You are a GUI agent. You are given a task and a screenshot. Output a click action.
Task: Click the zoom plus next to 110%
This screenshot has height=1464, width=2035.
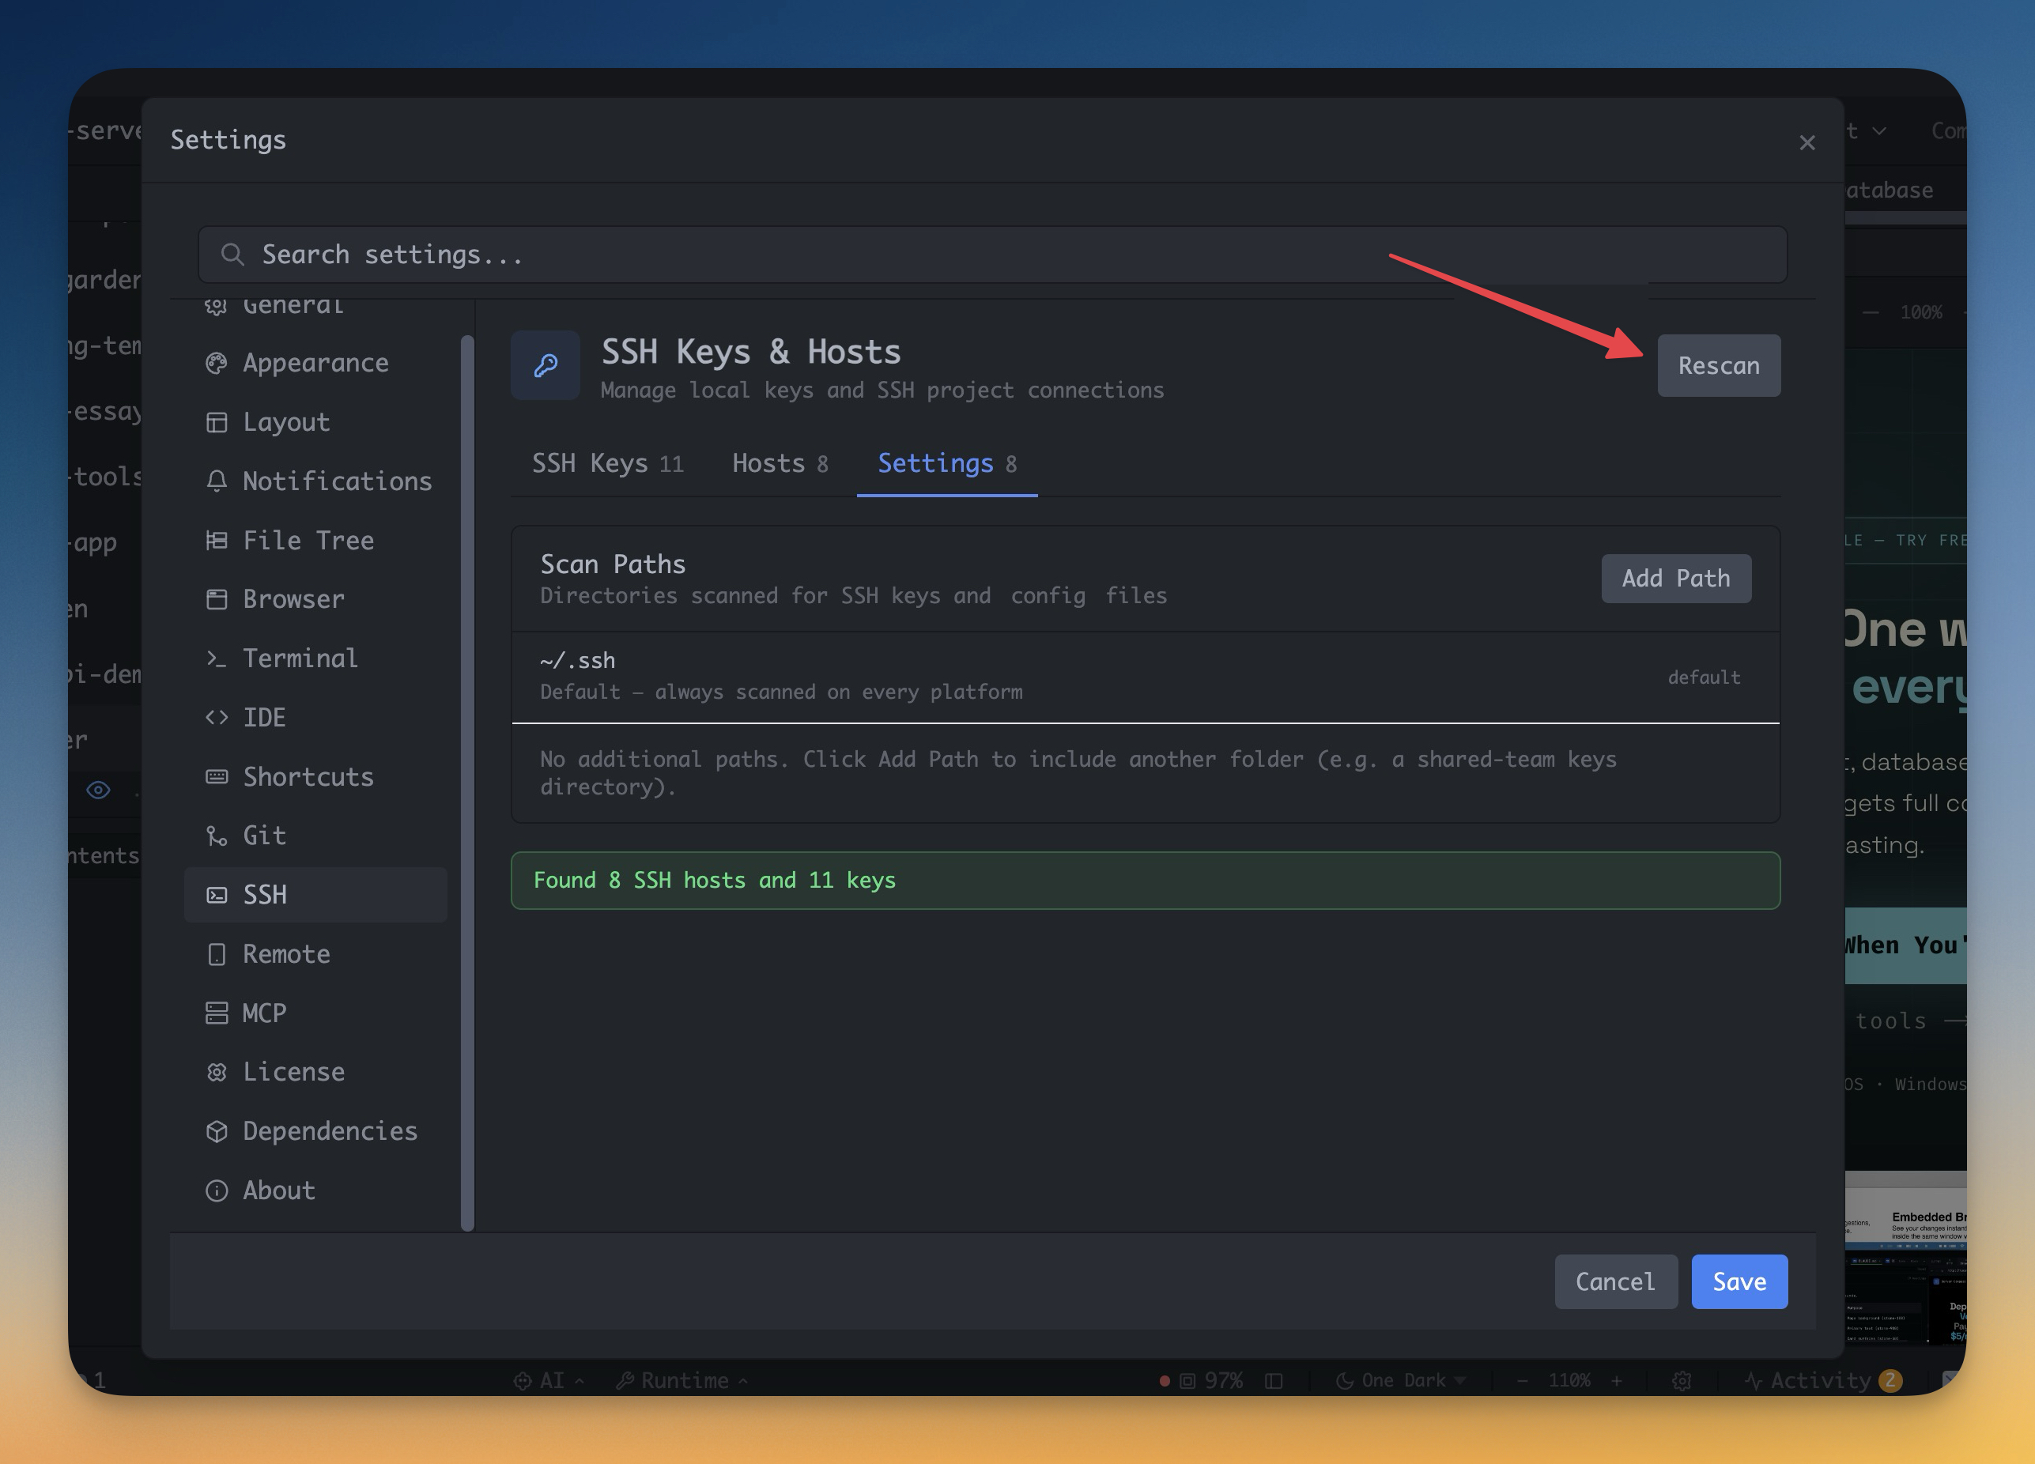(x=1616, y=1380)
